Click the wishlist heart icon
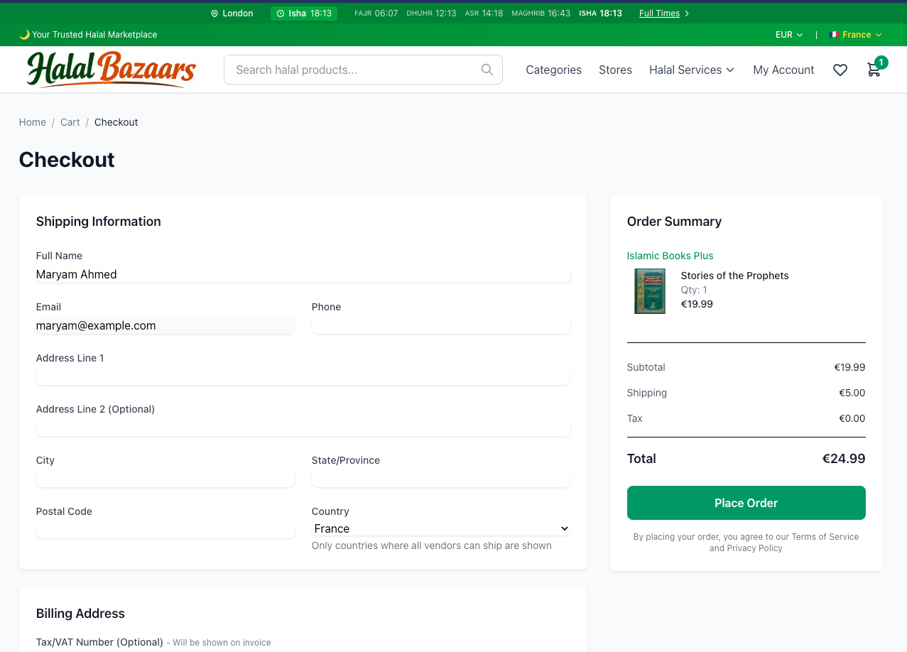This screenshot has width=907, height=652. 840,70
